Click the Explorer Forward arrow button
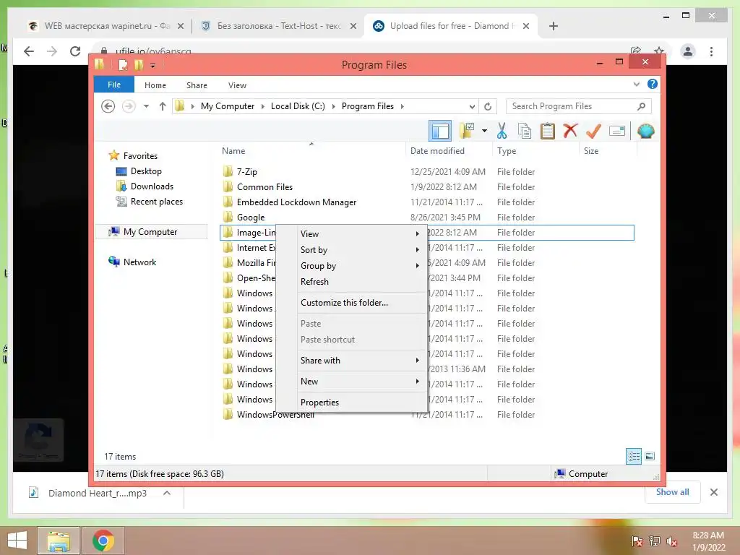 click(x=129, y=106)
